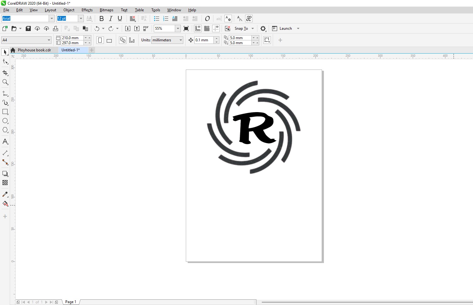The height and width of the screenshot is (305, 473).
Task: Expand the Snap To dropdown
Action: click(x=253, y=28)
